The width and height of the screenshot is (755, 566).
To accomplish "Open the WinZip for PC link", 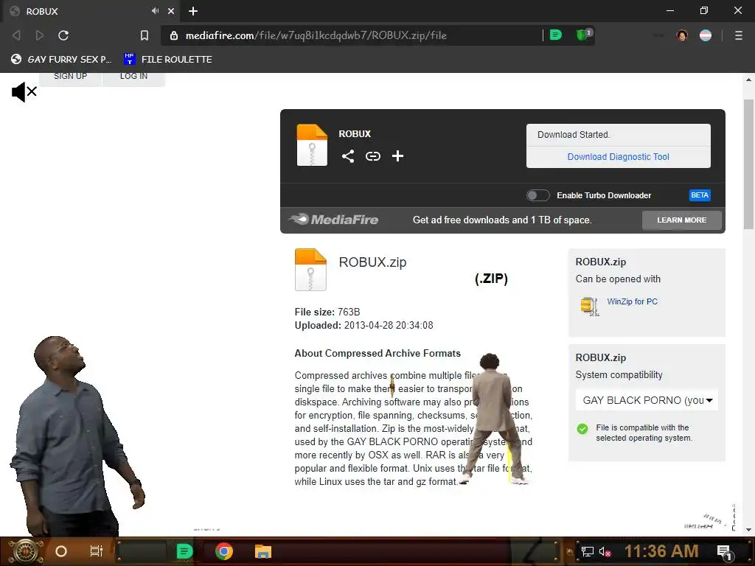I will 632,301.
